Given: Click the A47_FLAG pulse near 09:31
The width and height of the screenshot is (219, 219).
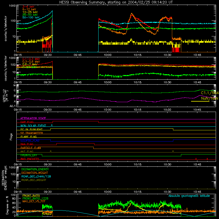Looking at the screenshot, I should [51, 151].
